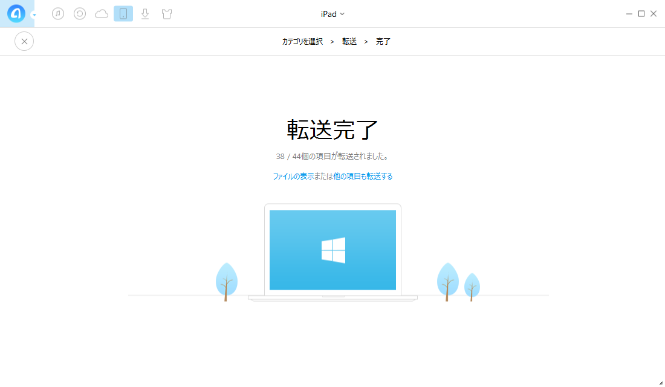This screenshot has height=387, width=665.
Task: Click the 他の項目も転送する link
Action: point(363,176)
